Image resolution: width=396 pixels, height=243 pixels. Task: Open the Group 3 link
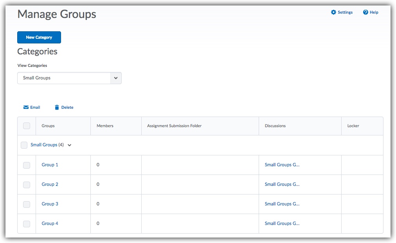(x=50, y=204)
